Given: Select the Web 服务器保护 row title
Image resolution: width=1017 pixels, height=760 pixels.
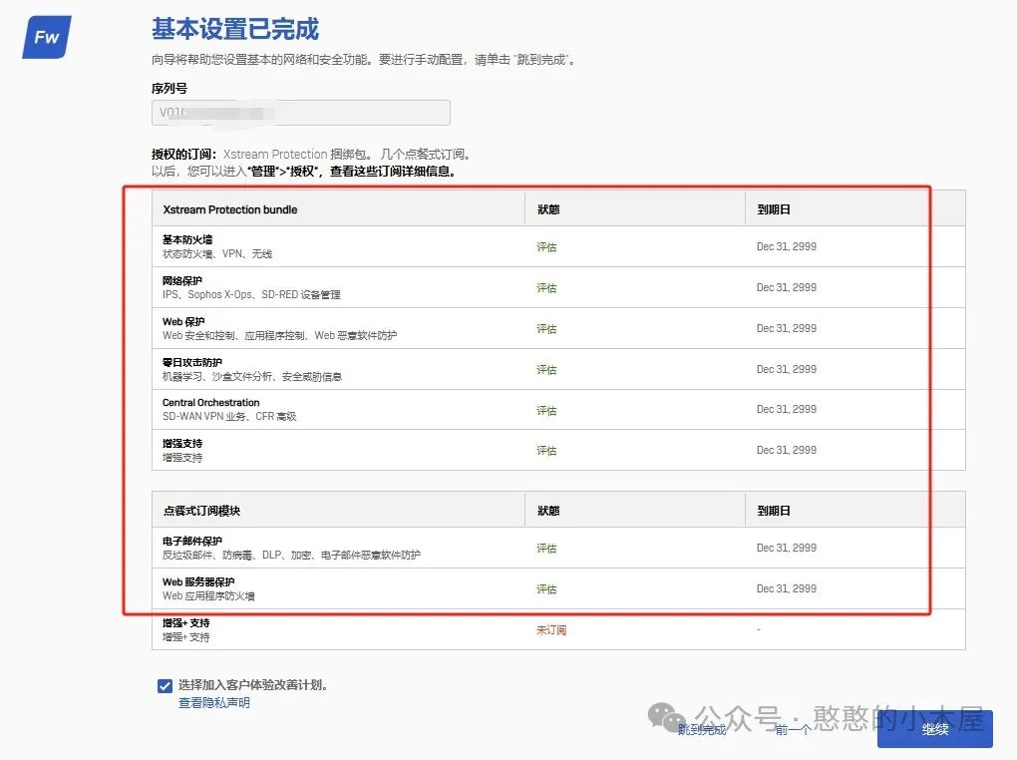Looking at the screenshot, I should (198, 581).
